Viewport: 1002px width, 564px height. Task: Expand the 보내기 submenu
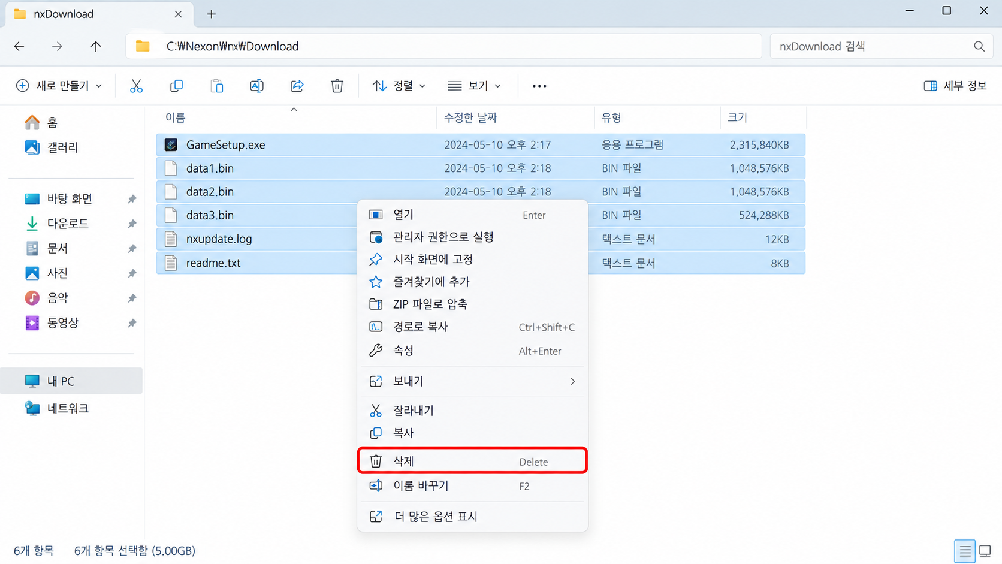pos(472,381)
